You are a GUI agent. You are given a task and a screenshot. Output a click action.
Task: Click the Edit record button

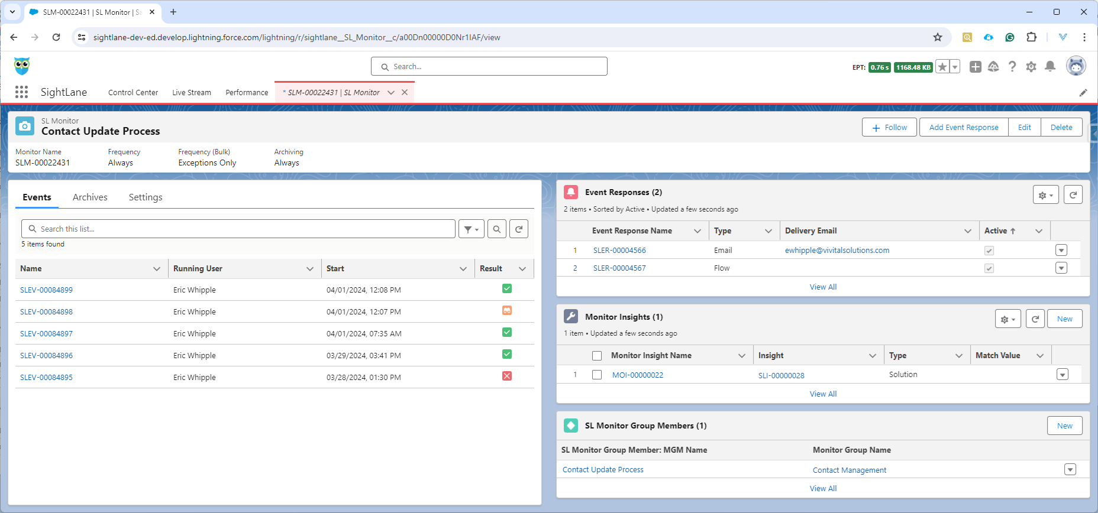[1025, 127]
